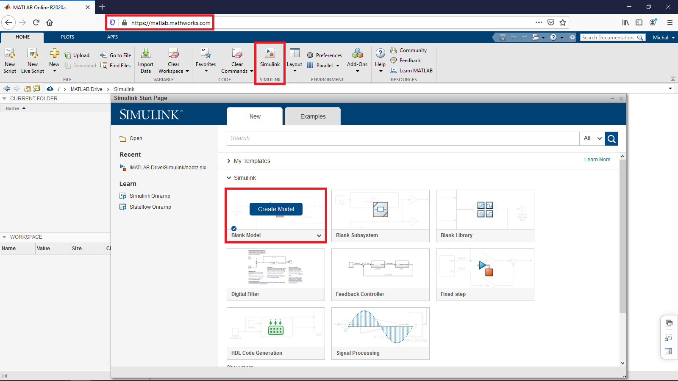678x381 pixels.
Task: Choose the Feedback Controller template
Action: [x=381, y=275]
